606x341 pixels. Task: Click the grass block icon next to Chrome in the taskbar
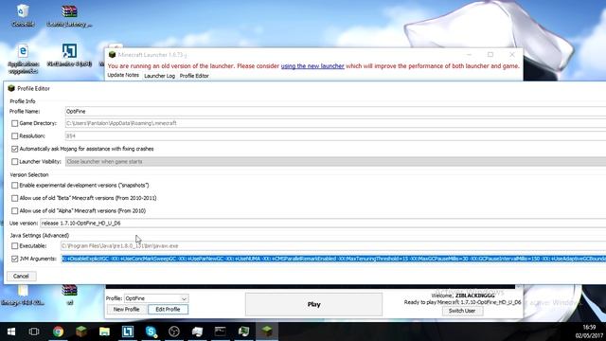point(81,332)
